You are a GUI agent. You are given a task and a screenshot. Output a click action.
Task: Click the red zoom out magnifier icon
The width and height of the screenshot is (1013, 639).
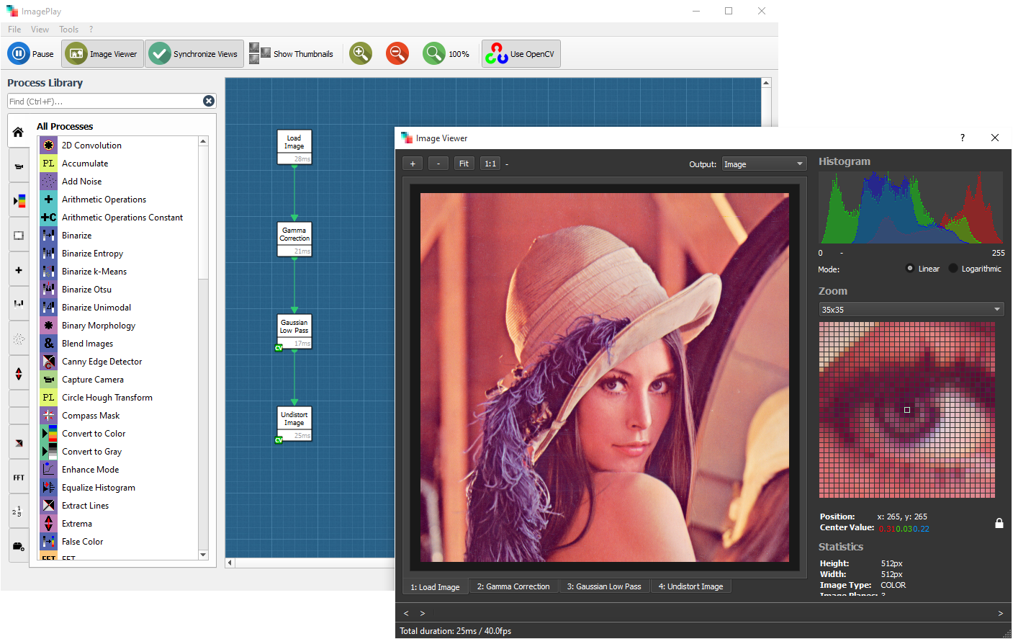point(397,53)
